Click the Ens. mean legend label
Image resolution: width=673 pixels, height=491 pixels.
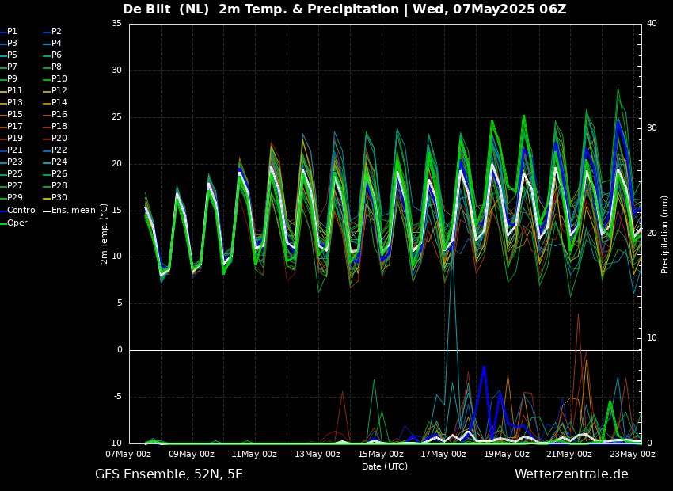(74, 211)
